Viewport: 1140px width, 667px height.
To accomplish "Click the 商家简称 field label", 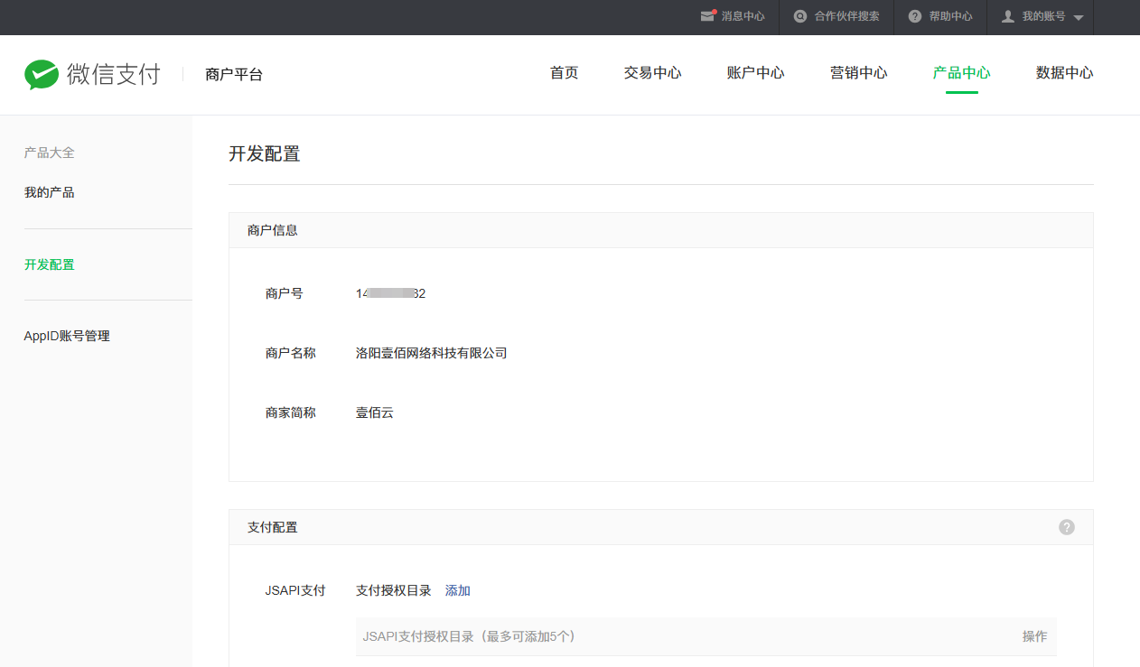I will point(291,412).
